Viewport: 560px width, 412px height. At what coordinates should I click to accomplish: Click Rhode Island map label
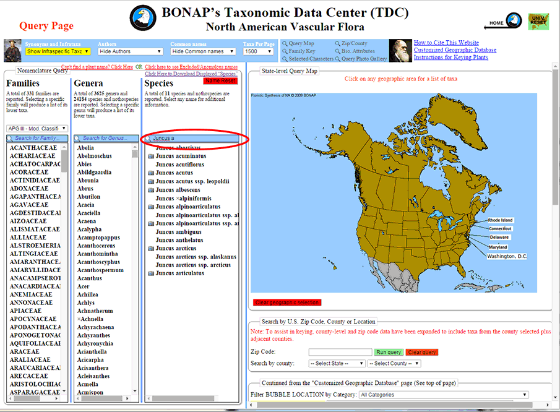click(x=500, y=220)
